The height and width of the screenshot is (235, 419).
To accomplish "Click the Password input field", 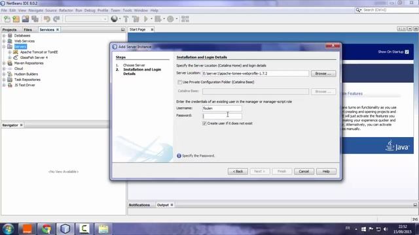I will (222, 116).
